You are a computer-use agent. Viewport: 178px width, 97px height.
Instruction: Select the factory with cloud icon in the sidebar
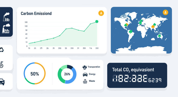(6, 28)
